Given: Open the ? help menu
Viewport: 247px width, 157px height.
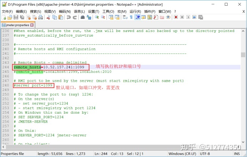Looking at the screenshot, I should pos(175,11).
